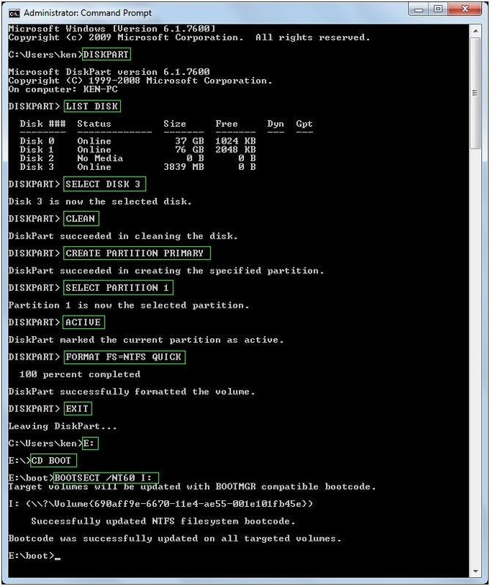Click 'Successfully updated NTFS filesystem bootcode.' line
This screenshot has height=586, width=490.
click(x=163, y=521)
